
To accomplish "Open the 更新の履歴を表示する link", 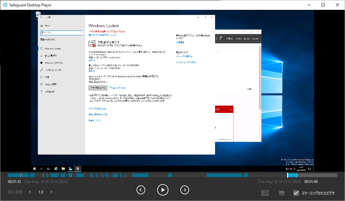I will click(98, 114).
